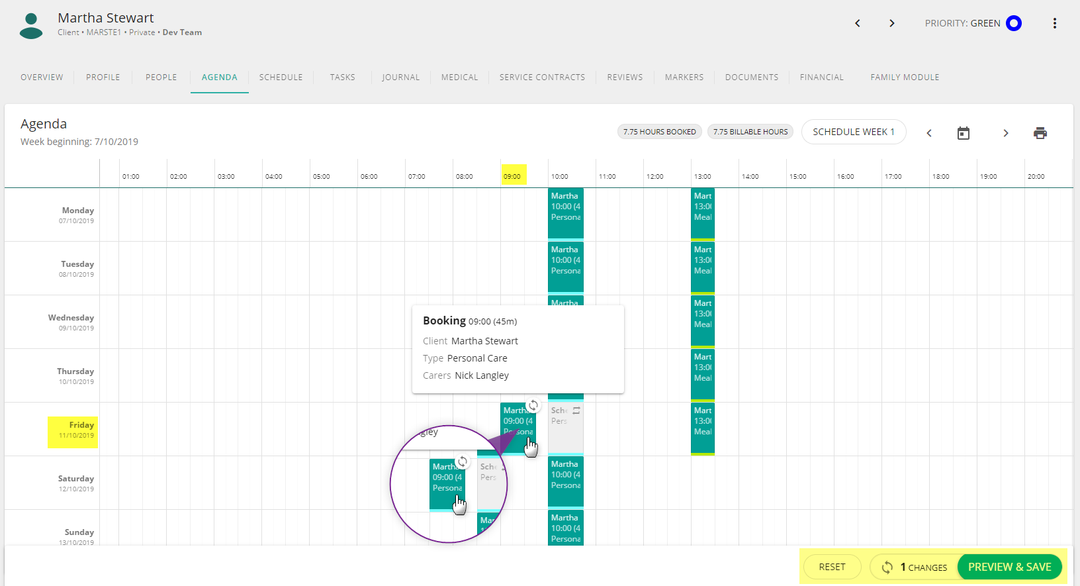This screenshot has height=586, width=1080.
Task: Open the agenda calendar date picker
Action: tap(964, 133)
